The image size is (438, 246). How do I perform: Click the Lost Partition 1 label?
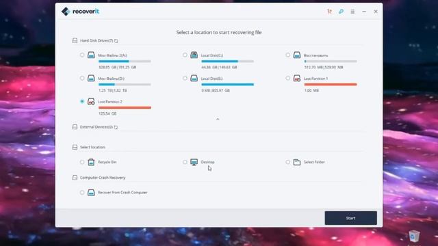pyautogui.click(x=315, y=79)
